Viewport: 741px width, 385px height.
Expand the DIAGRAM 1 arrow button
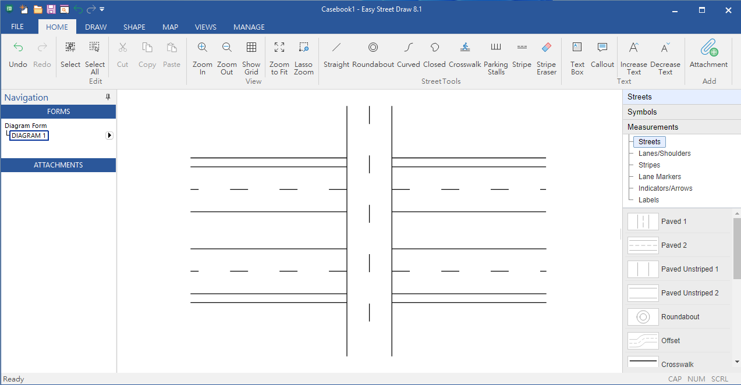coord(109,136)
